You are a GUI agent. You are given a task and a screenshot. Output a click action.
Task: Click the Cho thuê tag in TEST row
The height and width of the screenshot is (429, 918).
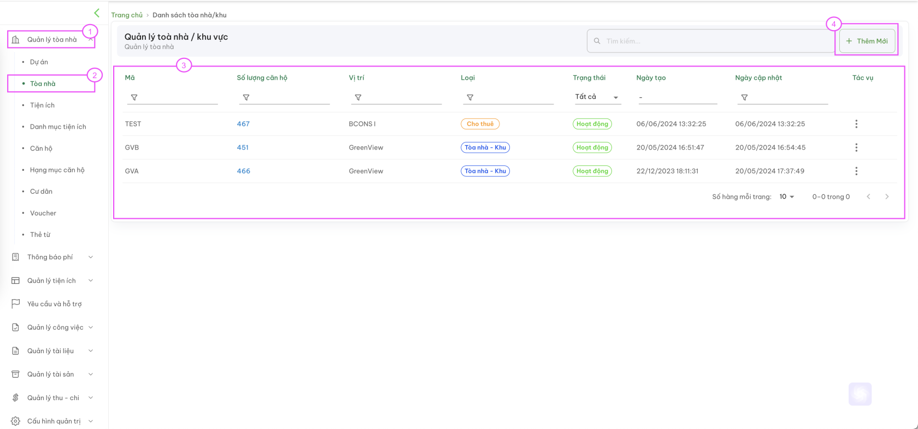pyautogui.click(x=480, y=124)
